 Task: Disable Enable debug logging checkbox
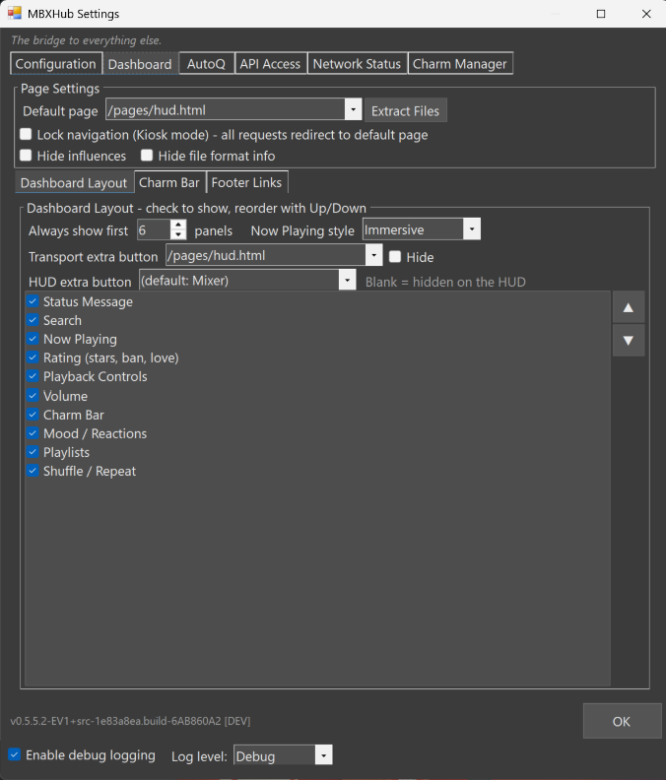point(15,754)
